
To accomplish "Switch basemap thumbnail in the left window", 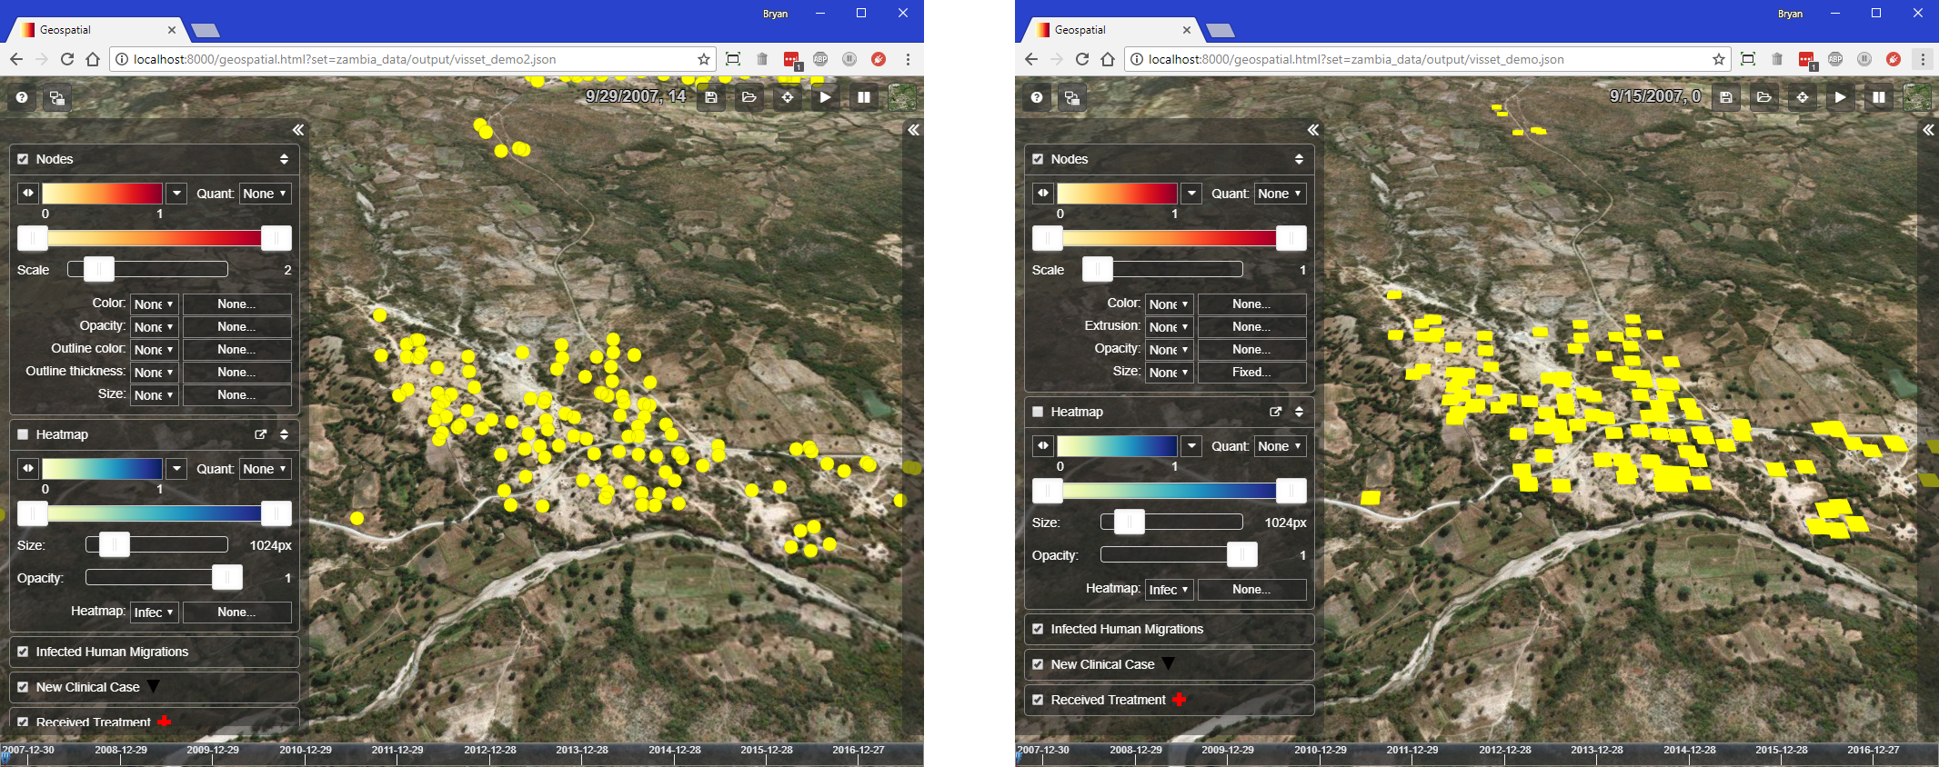I will (x=902, y=97).
